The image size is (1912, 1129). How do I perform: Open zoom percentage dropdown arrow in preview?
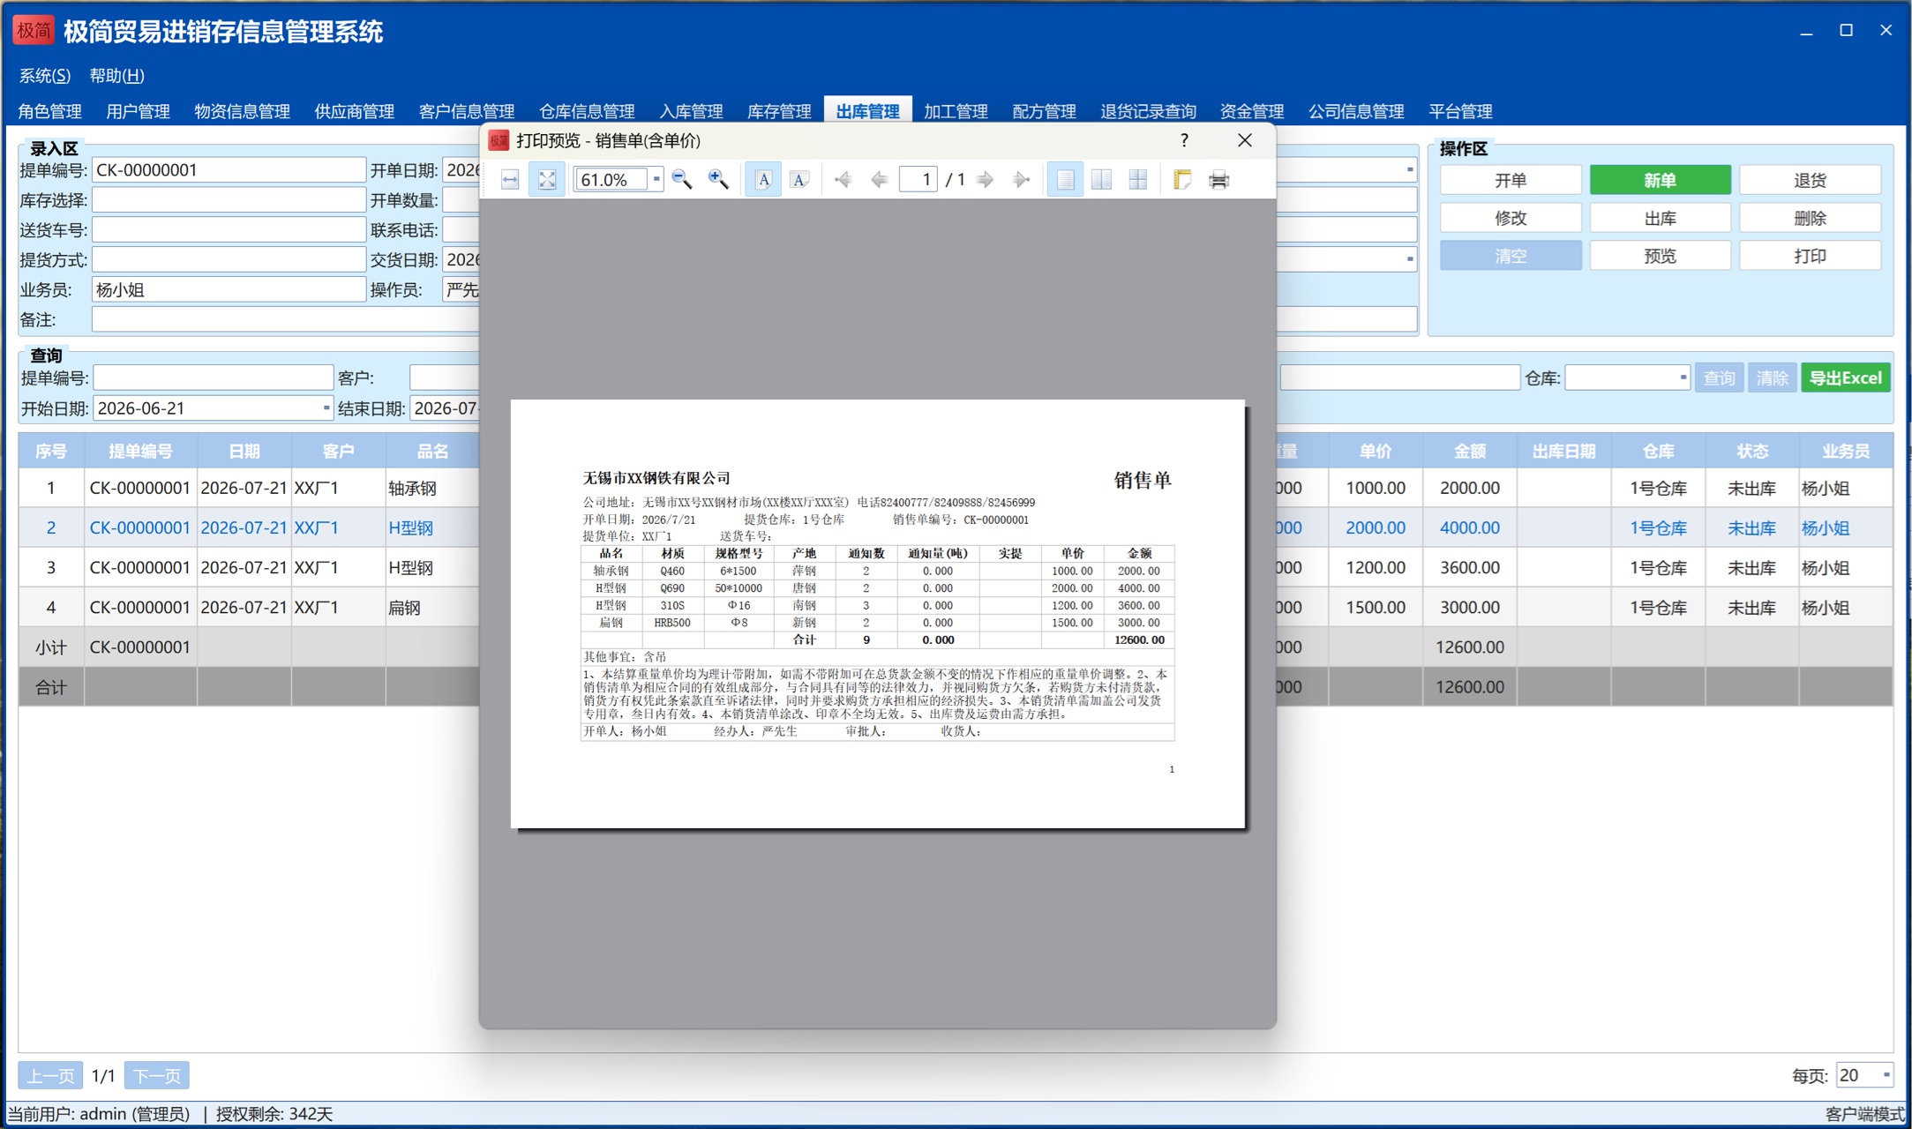click(656, 179)
